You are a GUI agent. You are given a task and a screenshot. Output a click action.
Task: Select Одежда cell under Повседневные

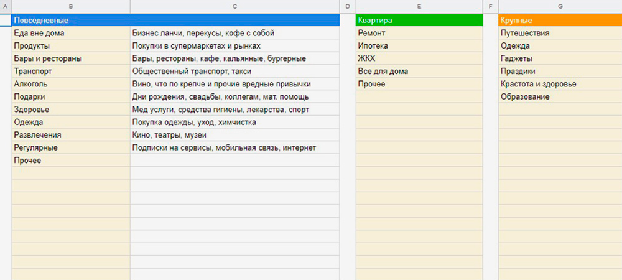coord(71,122)
